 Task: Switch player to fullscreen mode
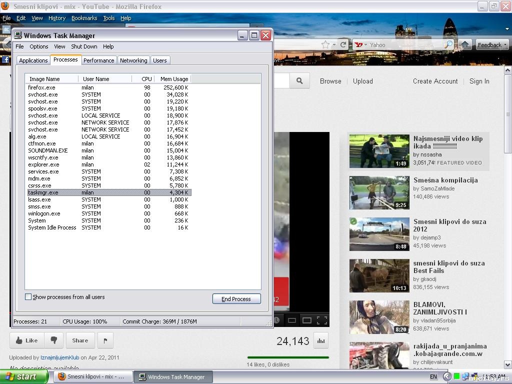tap(322, 320)
